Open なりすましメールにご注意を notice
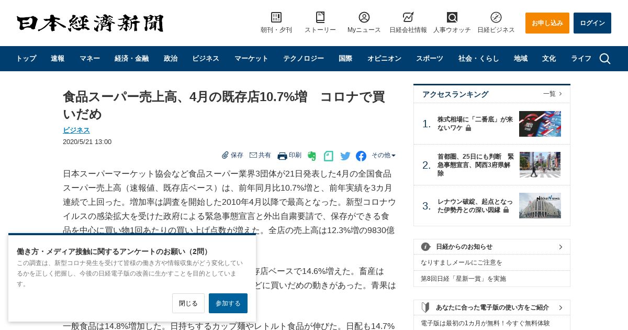This screenshot has width=628, height=330. (x=462, y=262)
